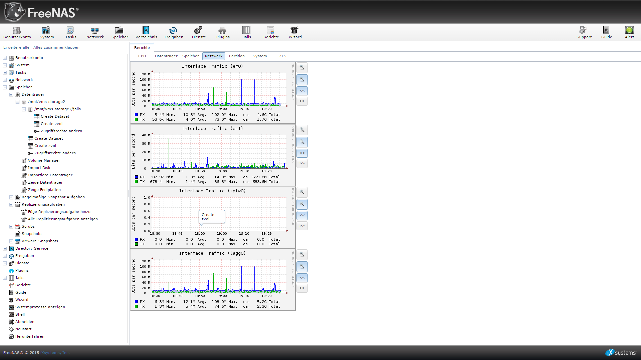The width and height of the screenshot is (641, 360).
Task: Zoom in on the lagg0 traffic graph
Action: (302, 255)
